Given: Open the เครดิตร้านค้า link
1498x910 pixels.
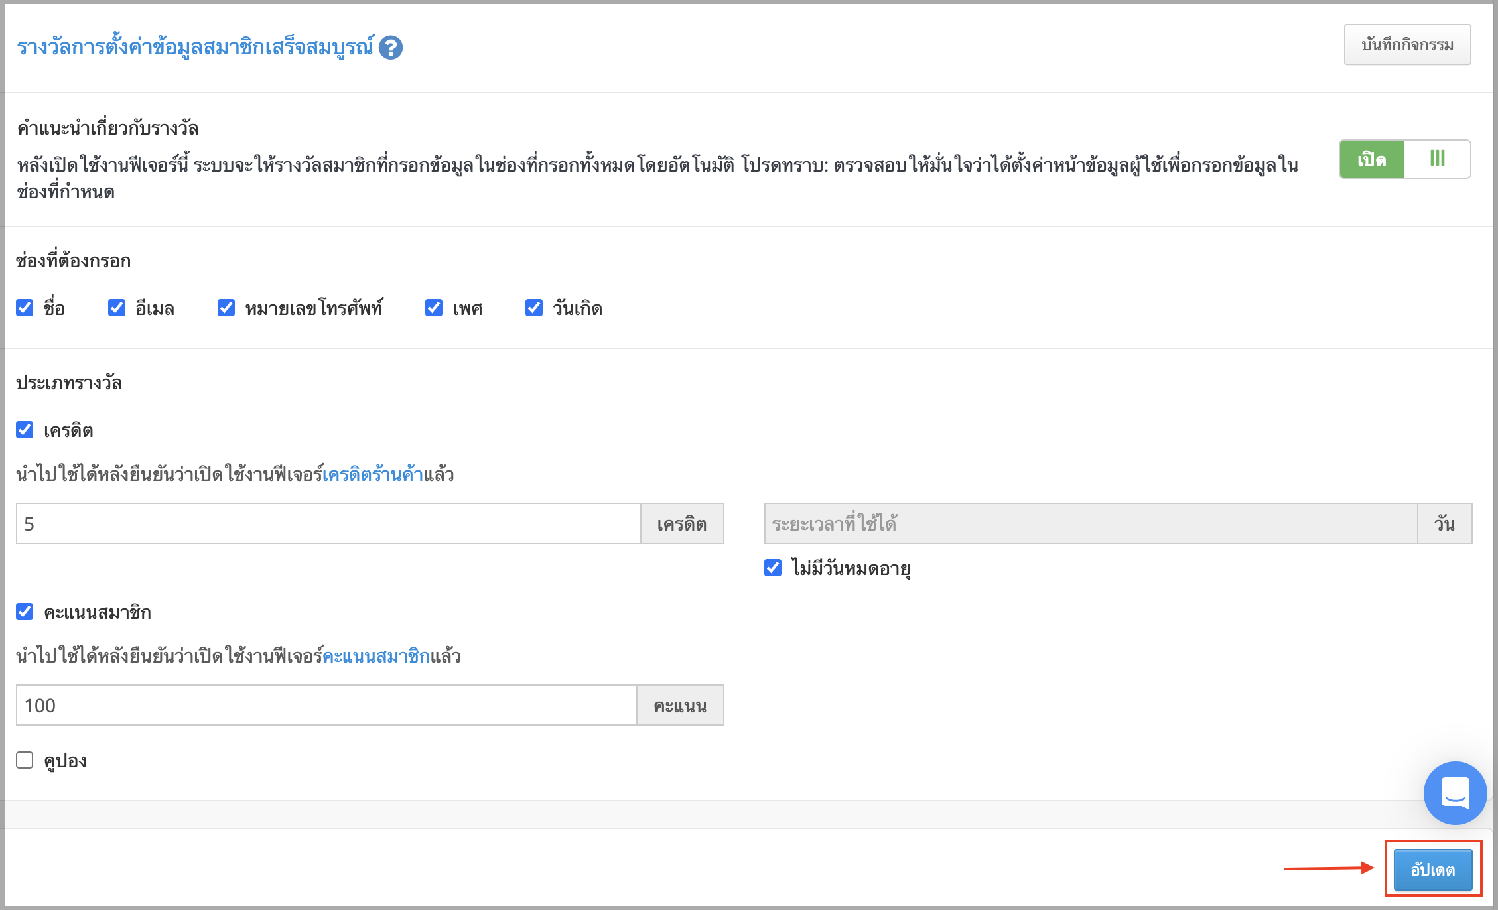Looking at the screenshot, I should pyautogui.click(x=373, y=474).
